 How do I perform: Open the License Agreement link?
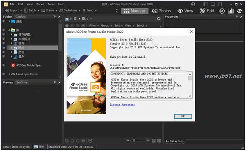(x=122, y=105)
